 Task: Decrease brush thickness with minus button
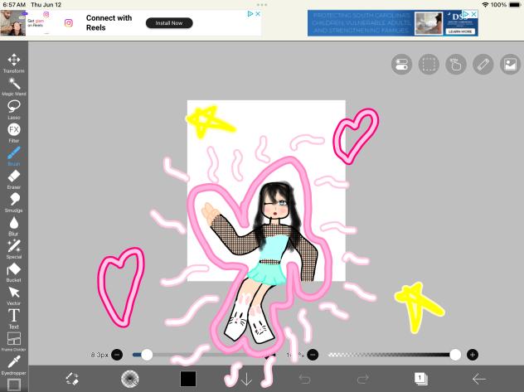[117, 355]
